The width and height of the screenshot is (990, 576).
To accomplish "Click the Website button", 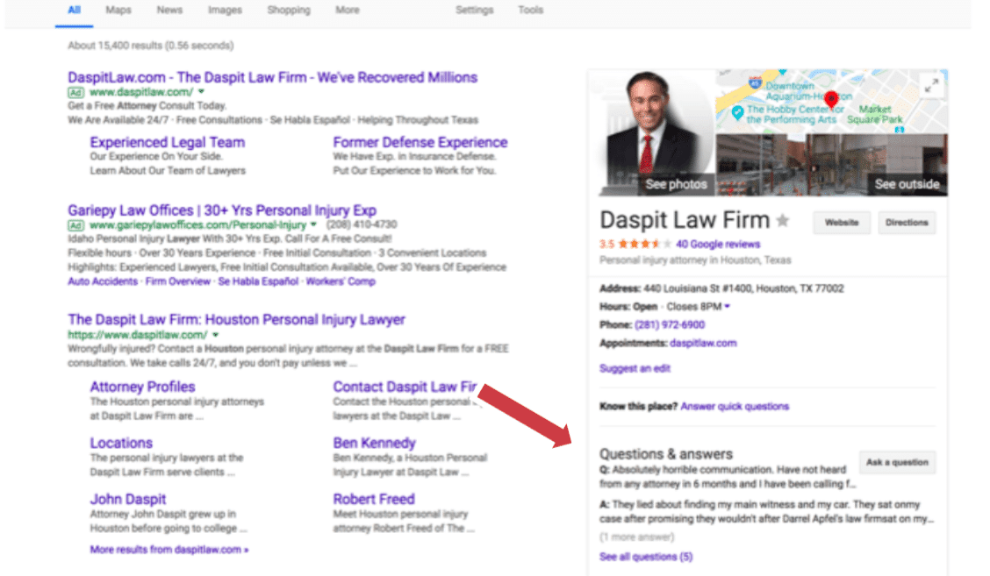I will pyautogui.click(x=841, y=223).
